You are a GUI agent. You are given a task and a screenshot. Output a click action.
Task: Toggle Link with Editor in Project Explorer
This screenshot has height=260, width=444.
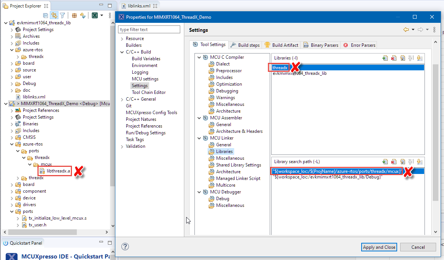[x=54, y=15]
